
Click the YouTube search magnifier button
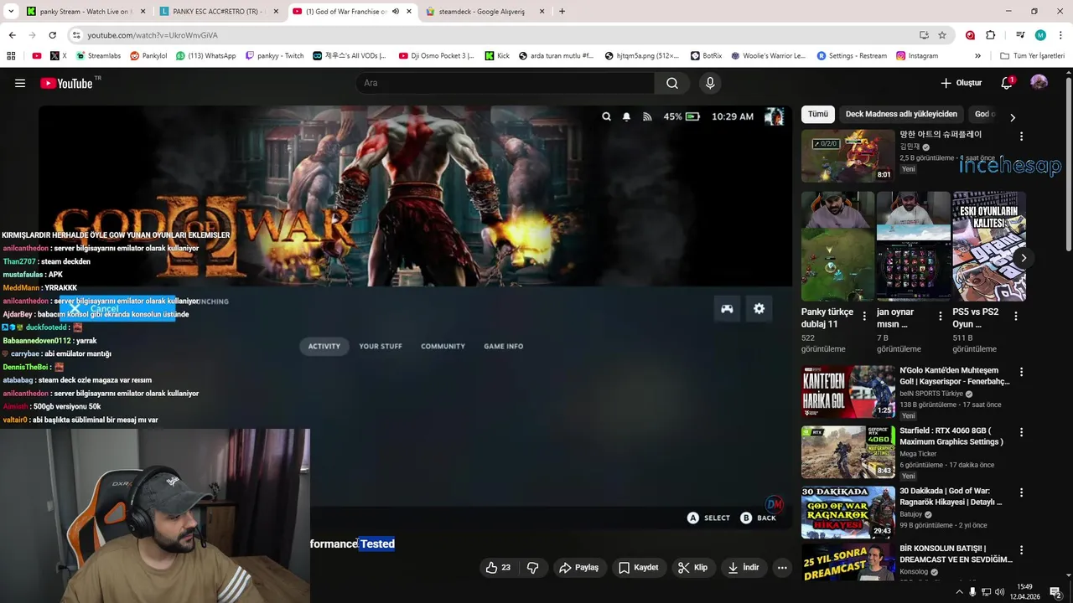tap(672, 83)
